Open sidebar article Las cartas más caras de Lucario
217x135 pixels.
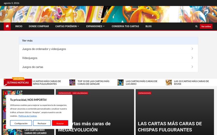(x=36, y=132)
